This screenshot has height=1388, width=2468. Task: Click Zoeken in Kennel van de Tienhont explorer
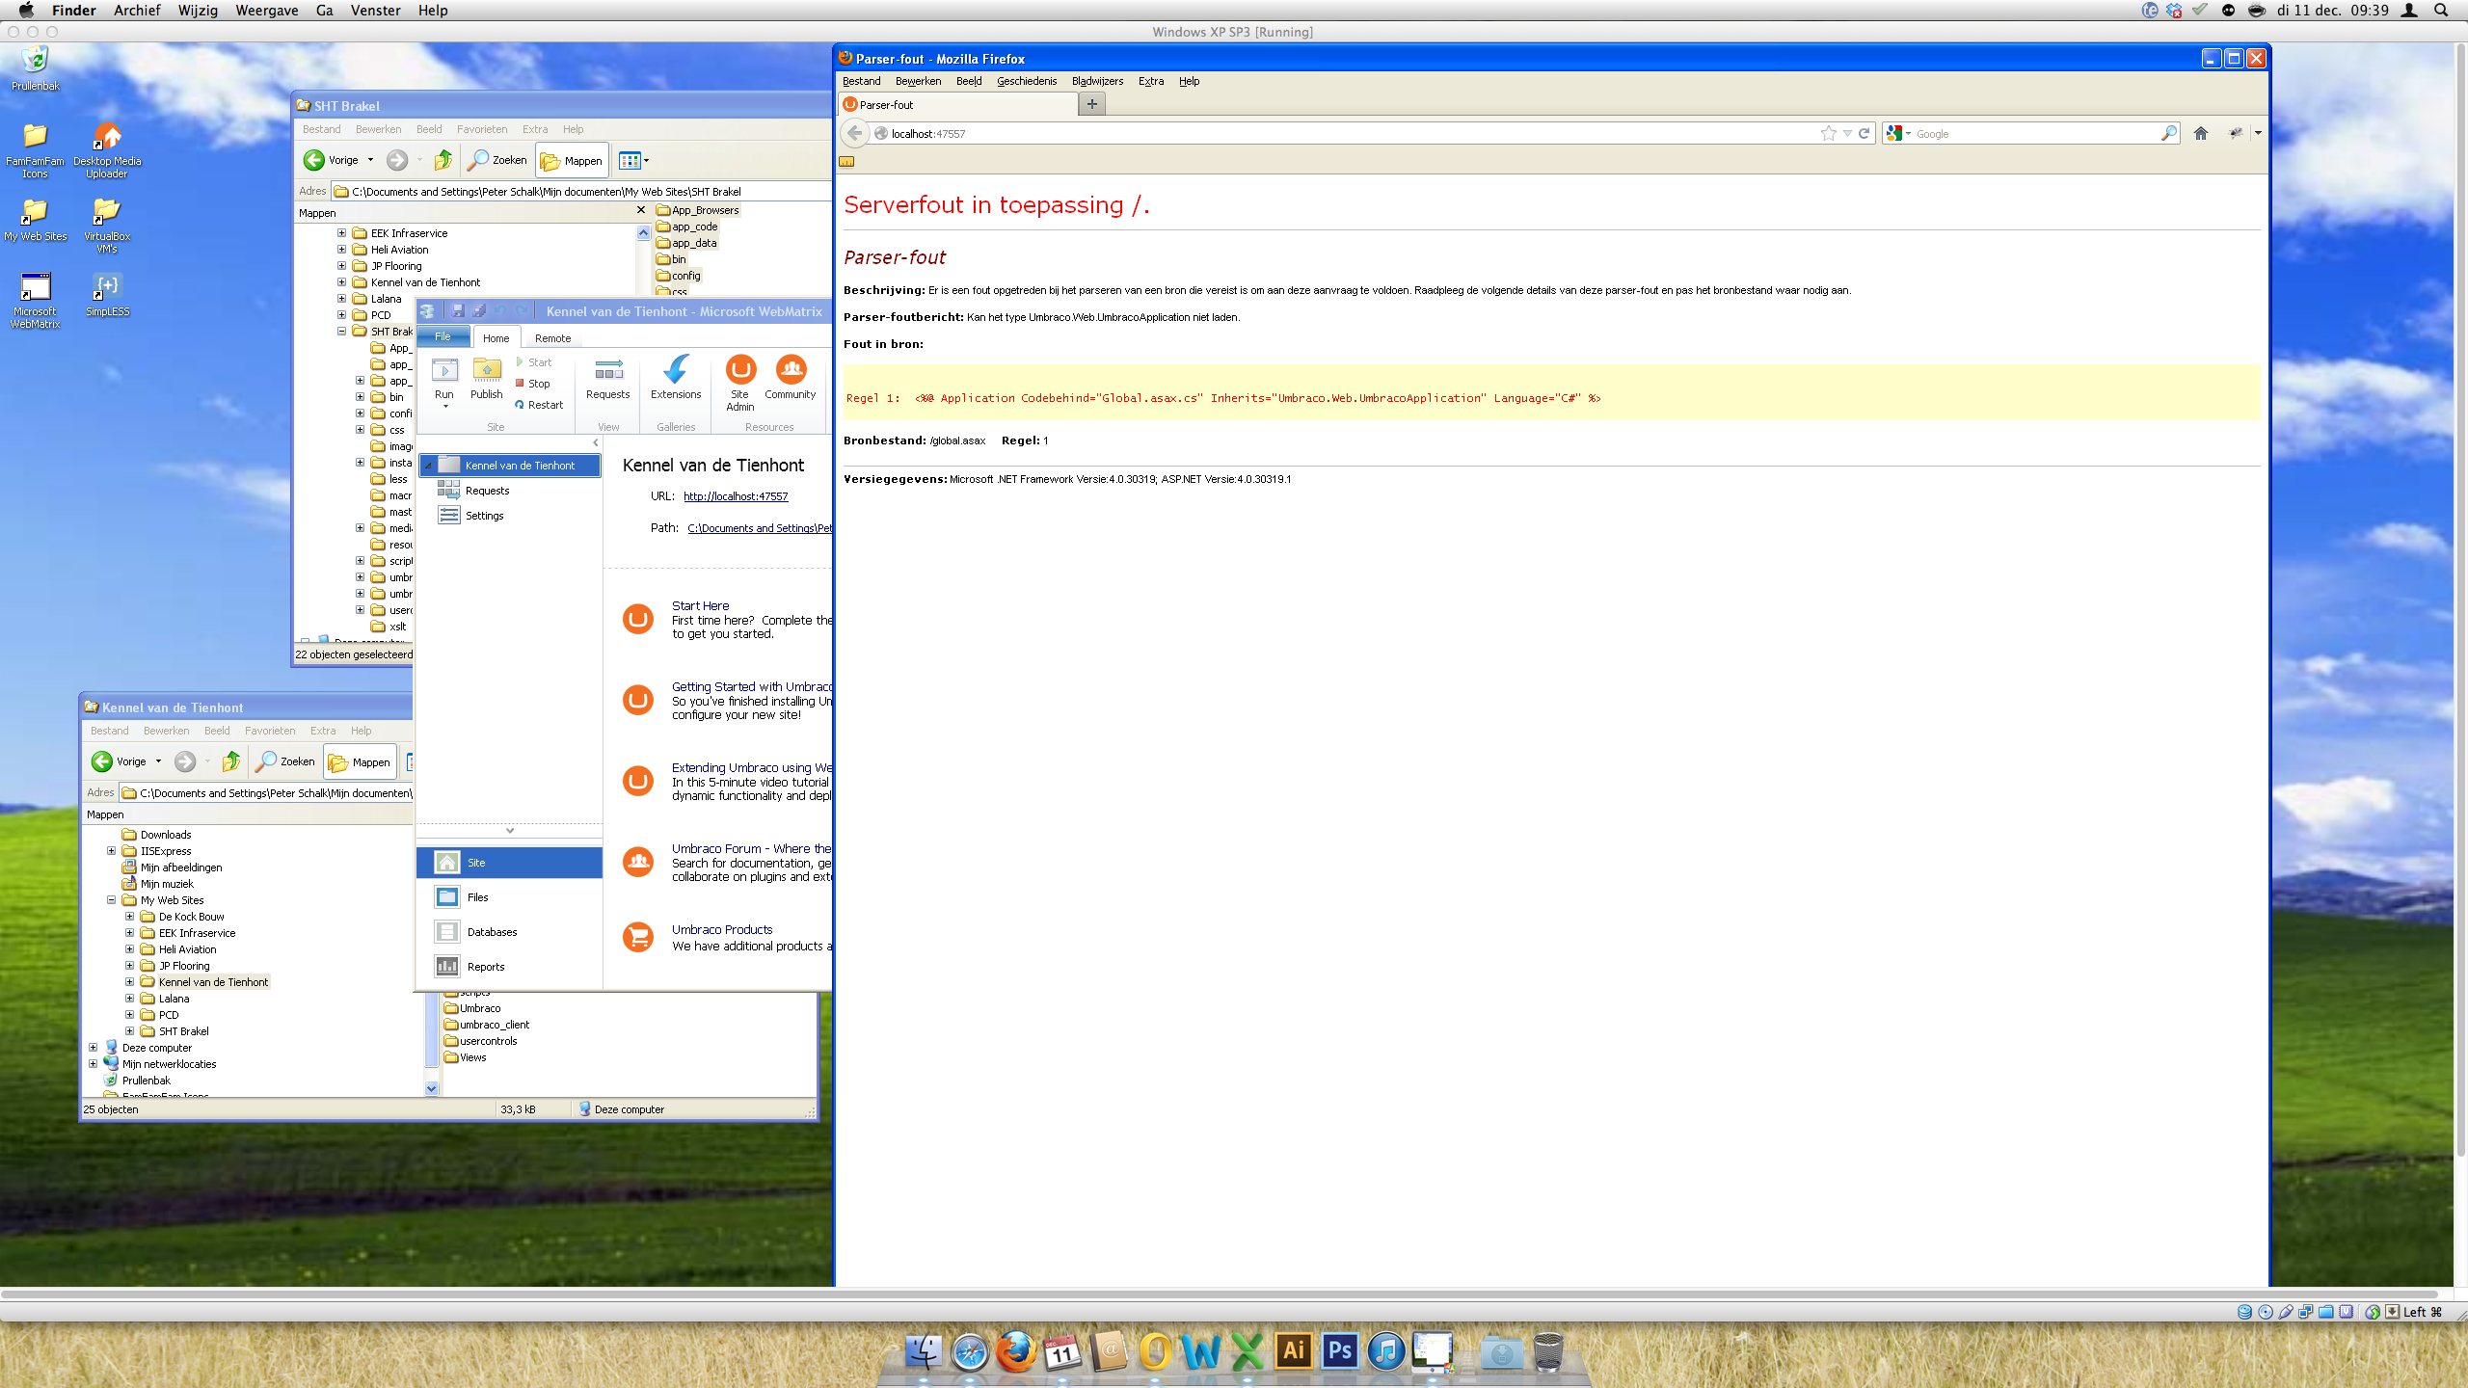tap(285, 761)
